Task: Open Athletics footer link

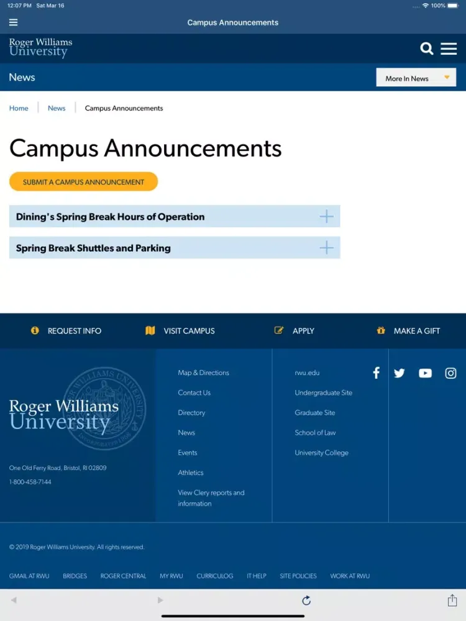Action: point(191,473)
